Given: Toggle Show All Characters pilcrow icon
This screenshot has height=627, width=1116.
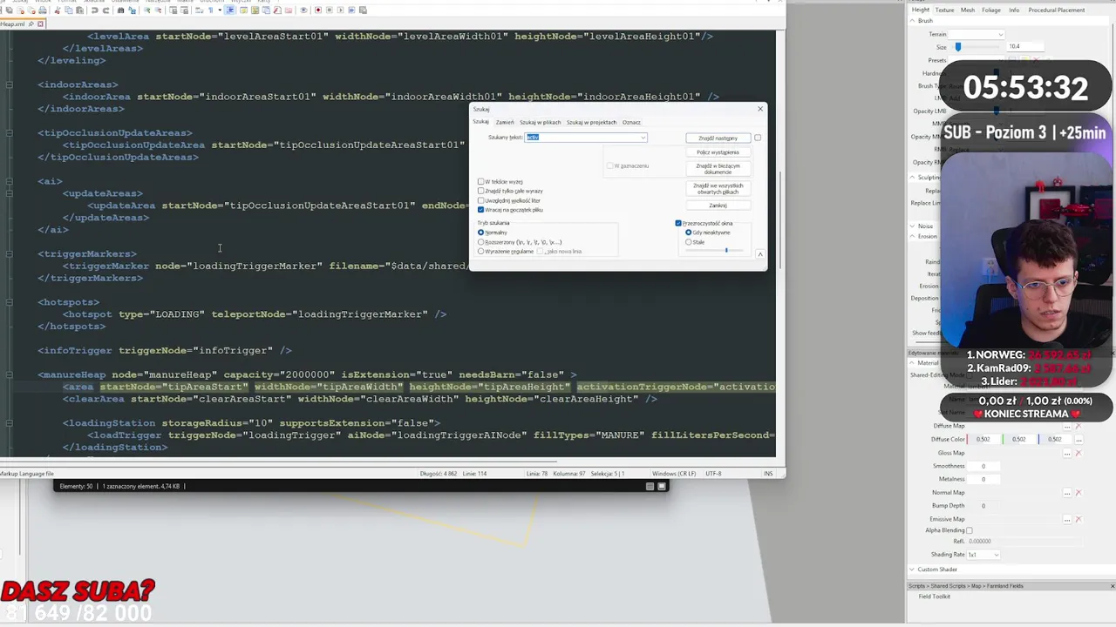Looking at the screenshot, I should [x=211, y=10].
